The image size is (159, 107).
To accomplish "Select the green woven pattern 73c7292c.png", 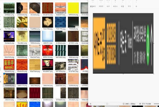I will (x=9, y=22).
